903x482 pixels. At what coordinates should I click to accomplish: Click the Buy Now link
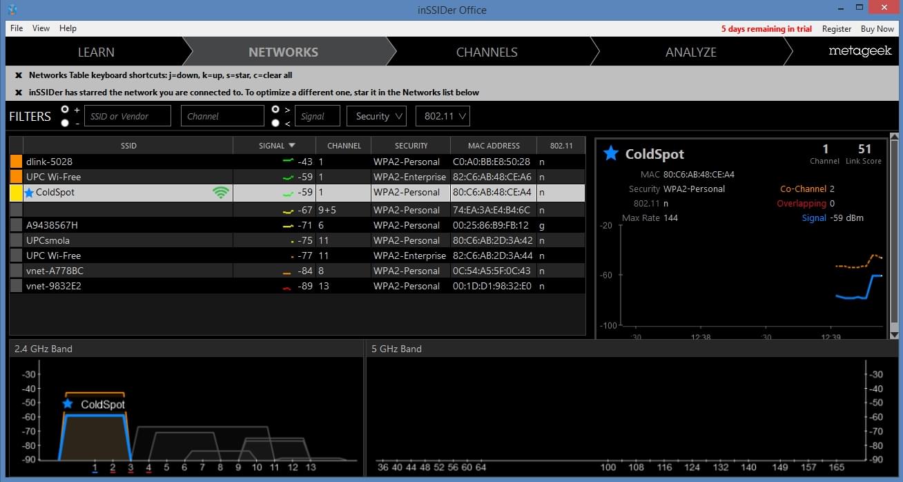[877, 29]
